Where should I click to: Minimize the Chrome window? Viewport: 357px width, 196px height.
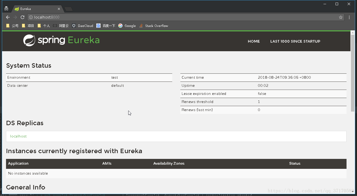pos(325,4)
